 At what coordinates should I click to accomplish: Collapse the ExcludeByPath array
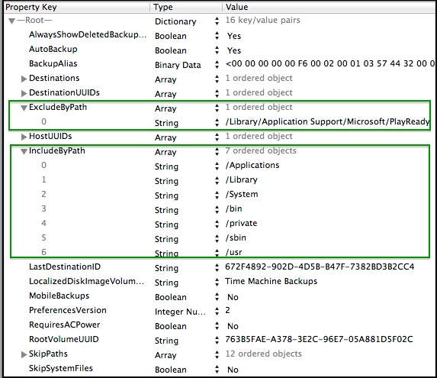click(24, 108)
